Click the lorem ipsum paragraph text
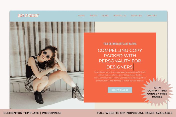The image size is (176, 117). 120,76
